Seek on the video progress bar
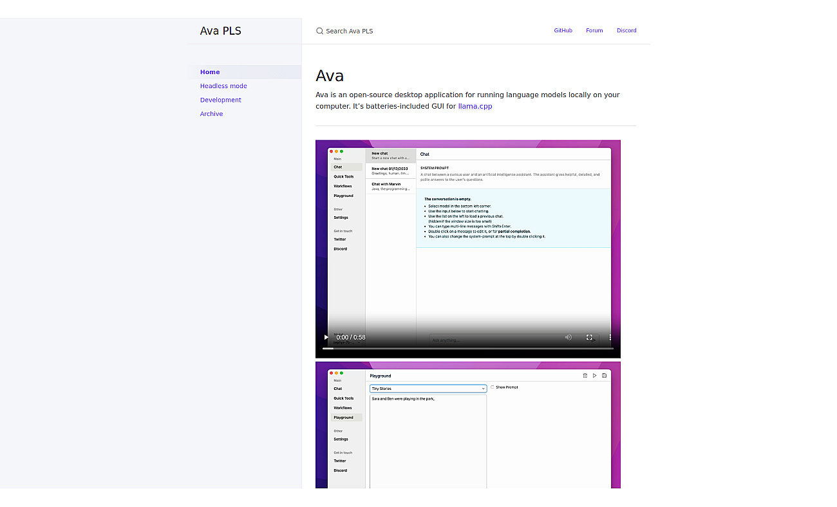The image size is (837, 507). coord(468,349)
